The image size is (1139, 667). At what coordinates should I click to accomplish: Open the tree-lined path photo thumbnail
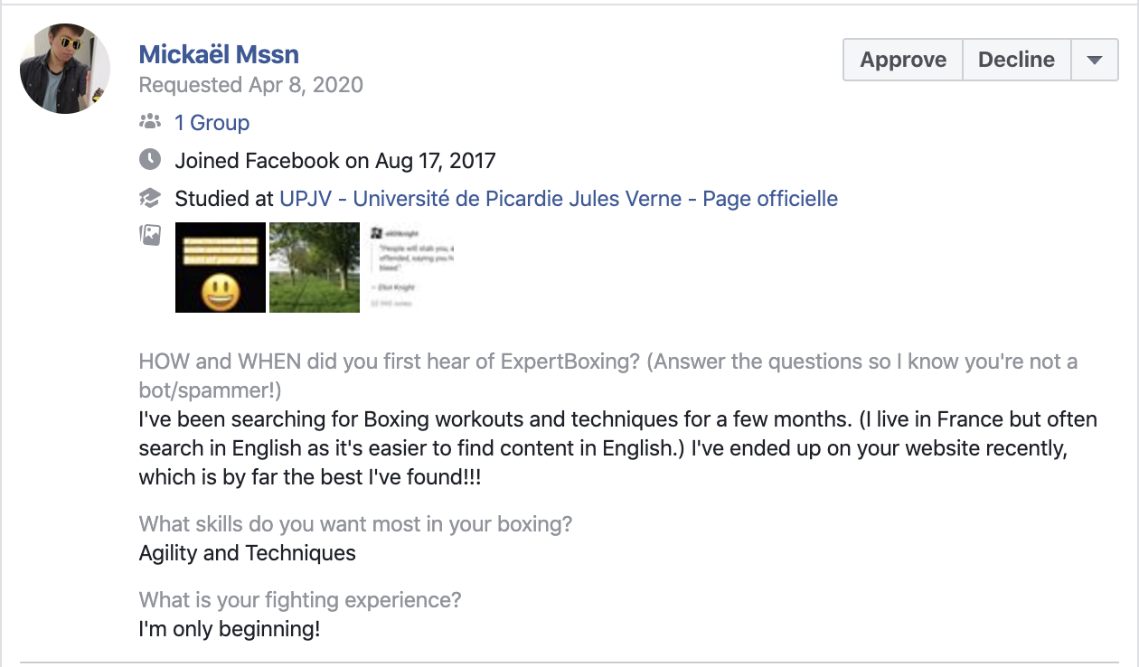315,268
